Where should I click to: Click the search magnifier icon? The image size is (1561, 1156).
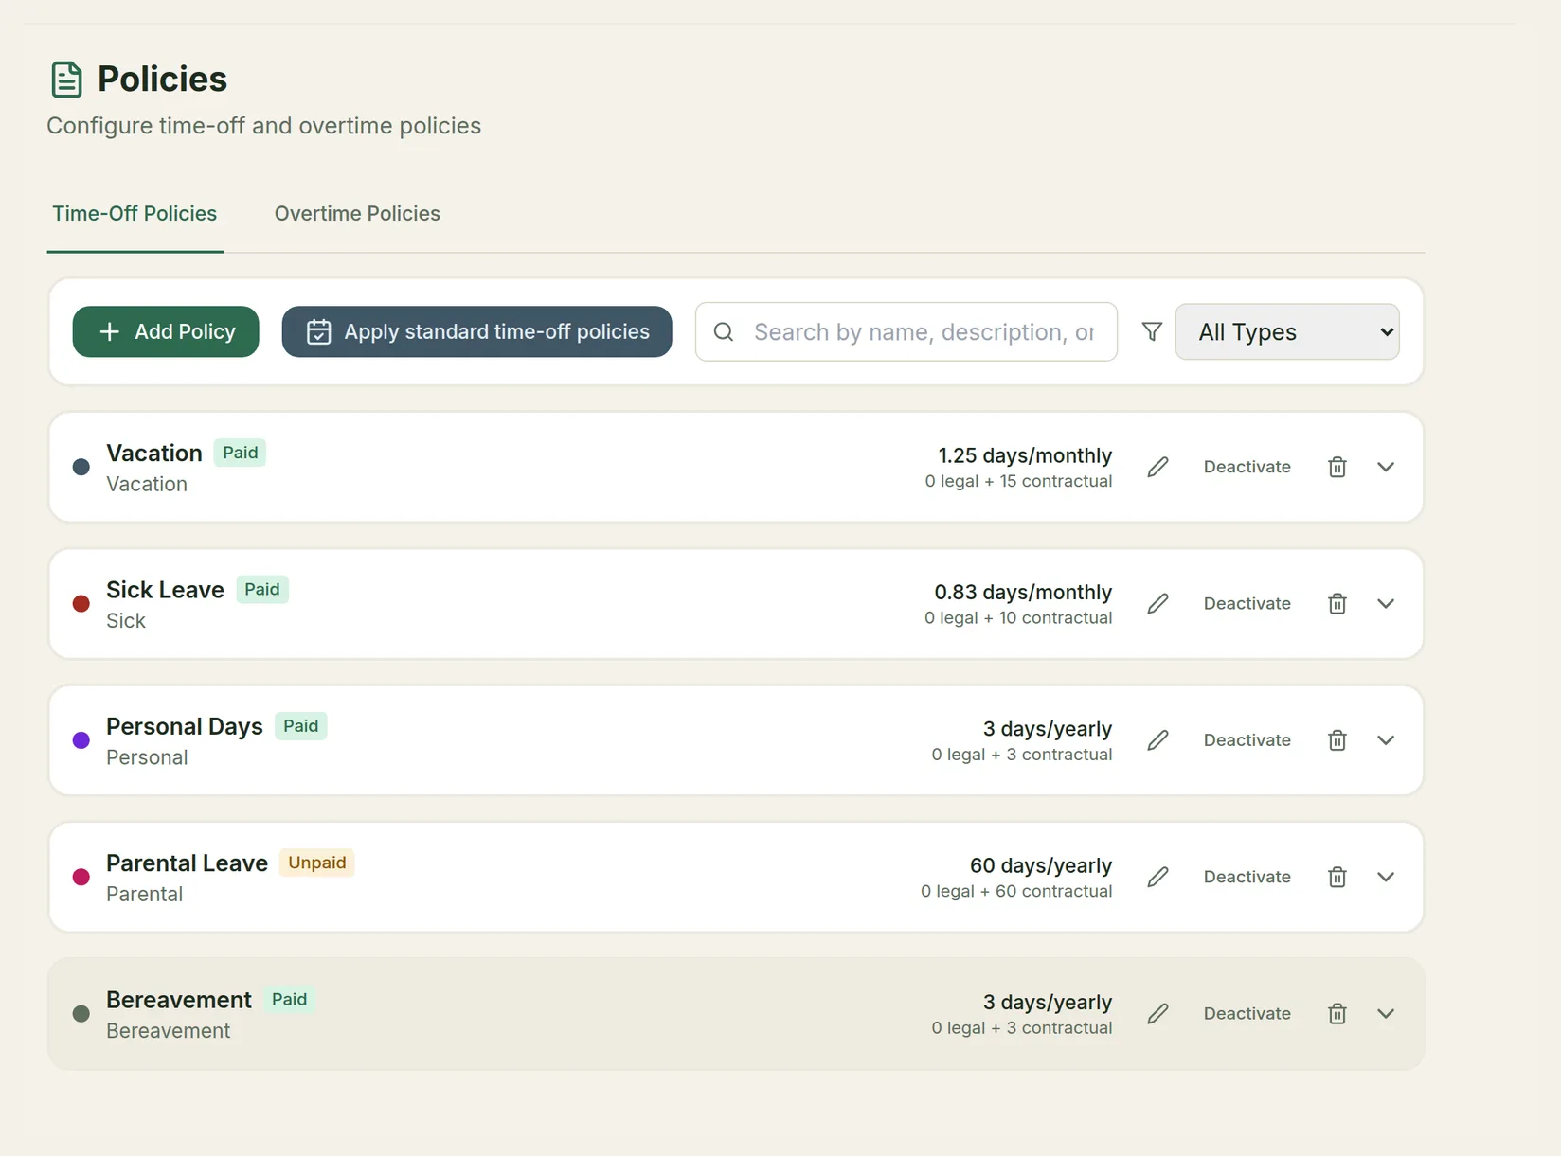pos(724,331)
